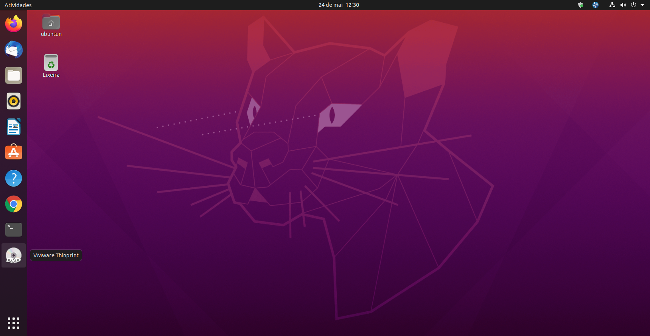The width and height of the screenshot is (650, 336).
Task: Show applications grid
Action: 14,323
